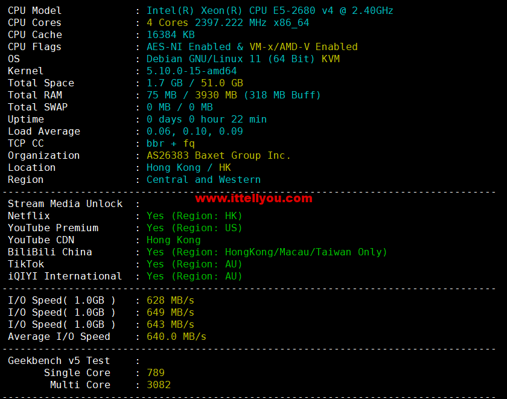Click the www.ittellyou.com watermark link
This screenshot has width=507, height=399.
[x=253, y=198]
